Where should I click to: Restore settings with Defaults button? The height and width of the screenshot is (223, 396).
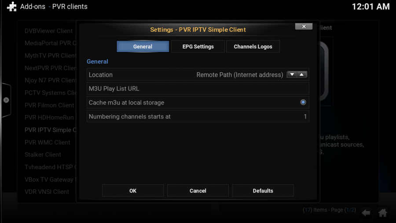point(263,191)
